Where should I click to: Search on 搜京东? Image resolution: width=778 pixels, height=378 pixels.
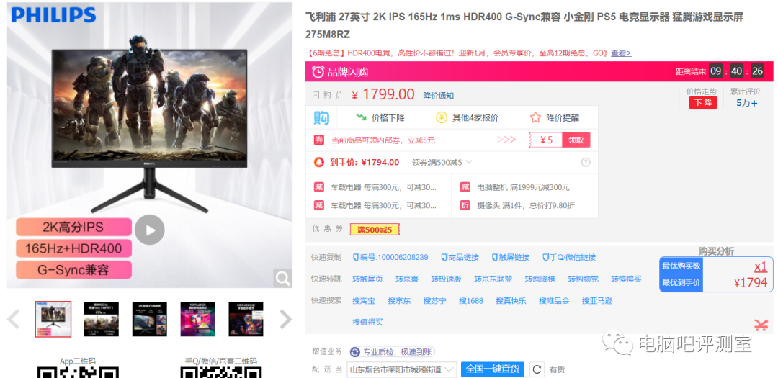pyautogui.click(x=399, y=301)
